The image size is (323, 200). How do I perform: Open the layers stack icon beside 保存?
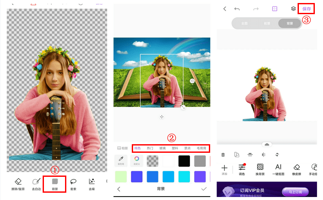tap(293, 9)
